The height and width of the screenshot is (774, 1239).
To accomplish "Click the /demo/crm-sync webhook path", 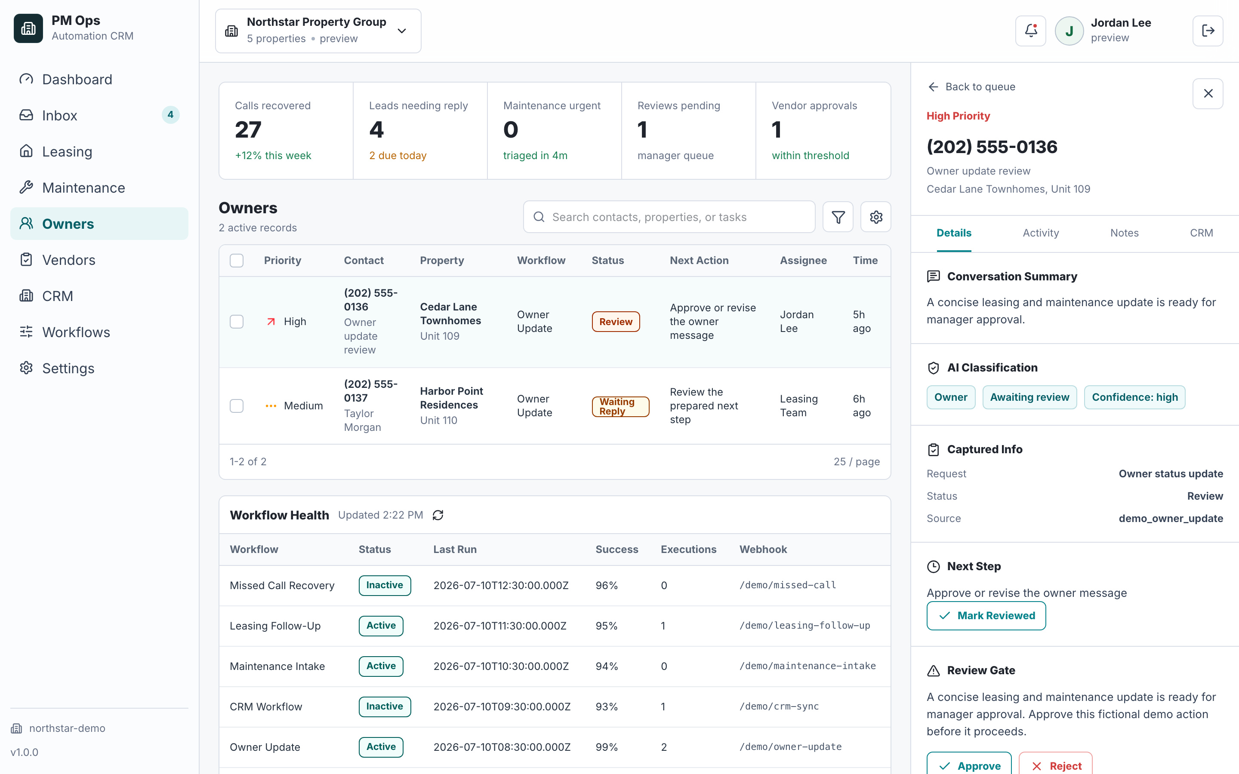I will [779, 706].
